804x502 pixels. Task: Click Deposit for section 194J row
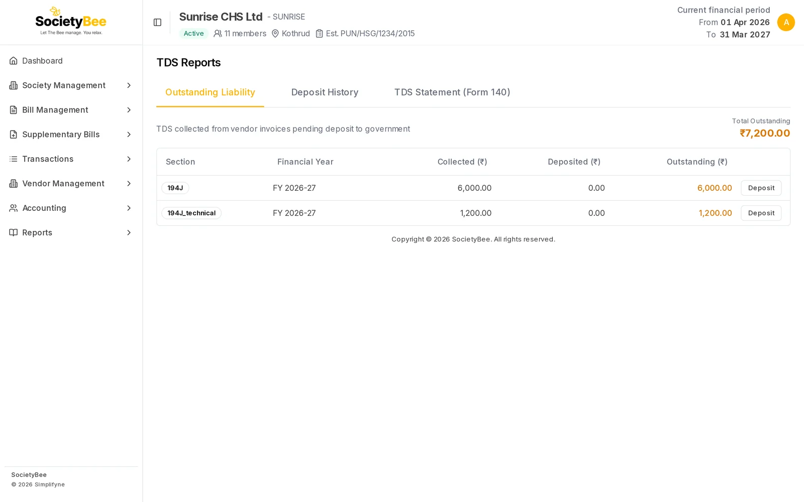[761, 188]
